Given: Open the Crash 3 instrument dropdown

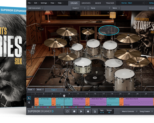Looking at the screenshot, I should (79, 8).
